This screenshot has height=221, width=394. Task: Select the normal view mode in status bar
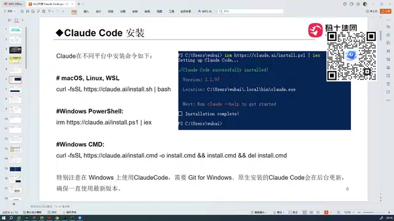pos(305,212)
